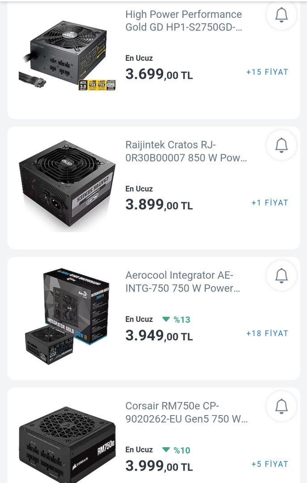The image size is (307, 483).
Task: Tap the bell icon on Aerocool Integrator
Action: pos(281,275)
